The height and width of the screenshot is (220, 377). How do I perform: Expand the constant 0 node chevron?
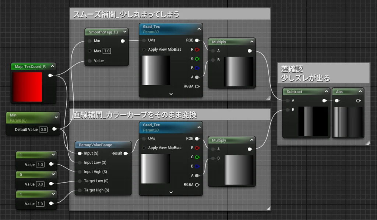point(53,174)
